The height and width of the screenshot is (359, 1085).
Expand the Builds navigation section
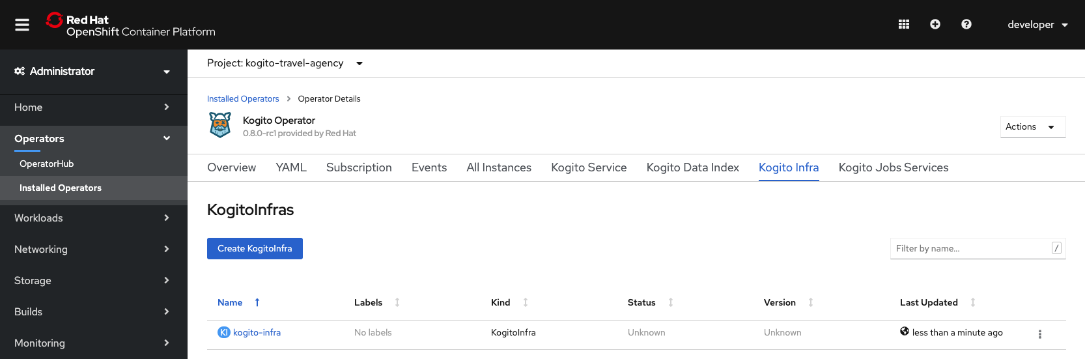tap(93, 311)
